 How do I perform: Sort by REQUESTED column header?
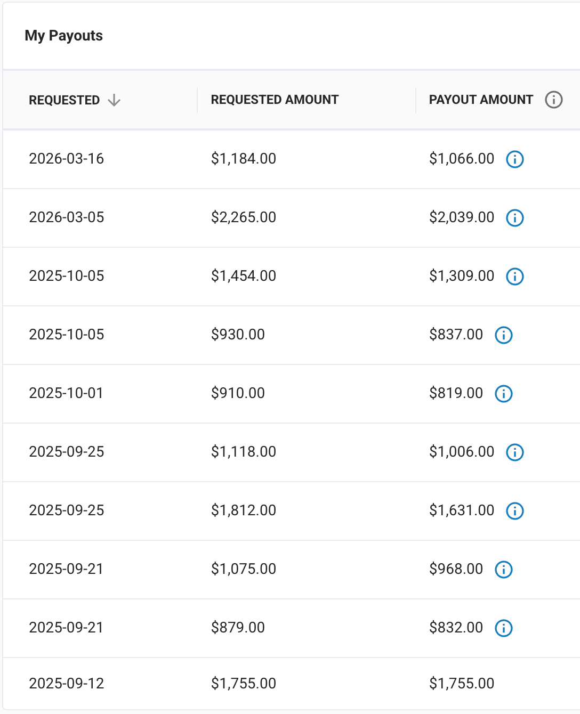coord(64,100)
